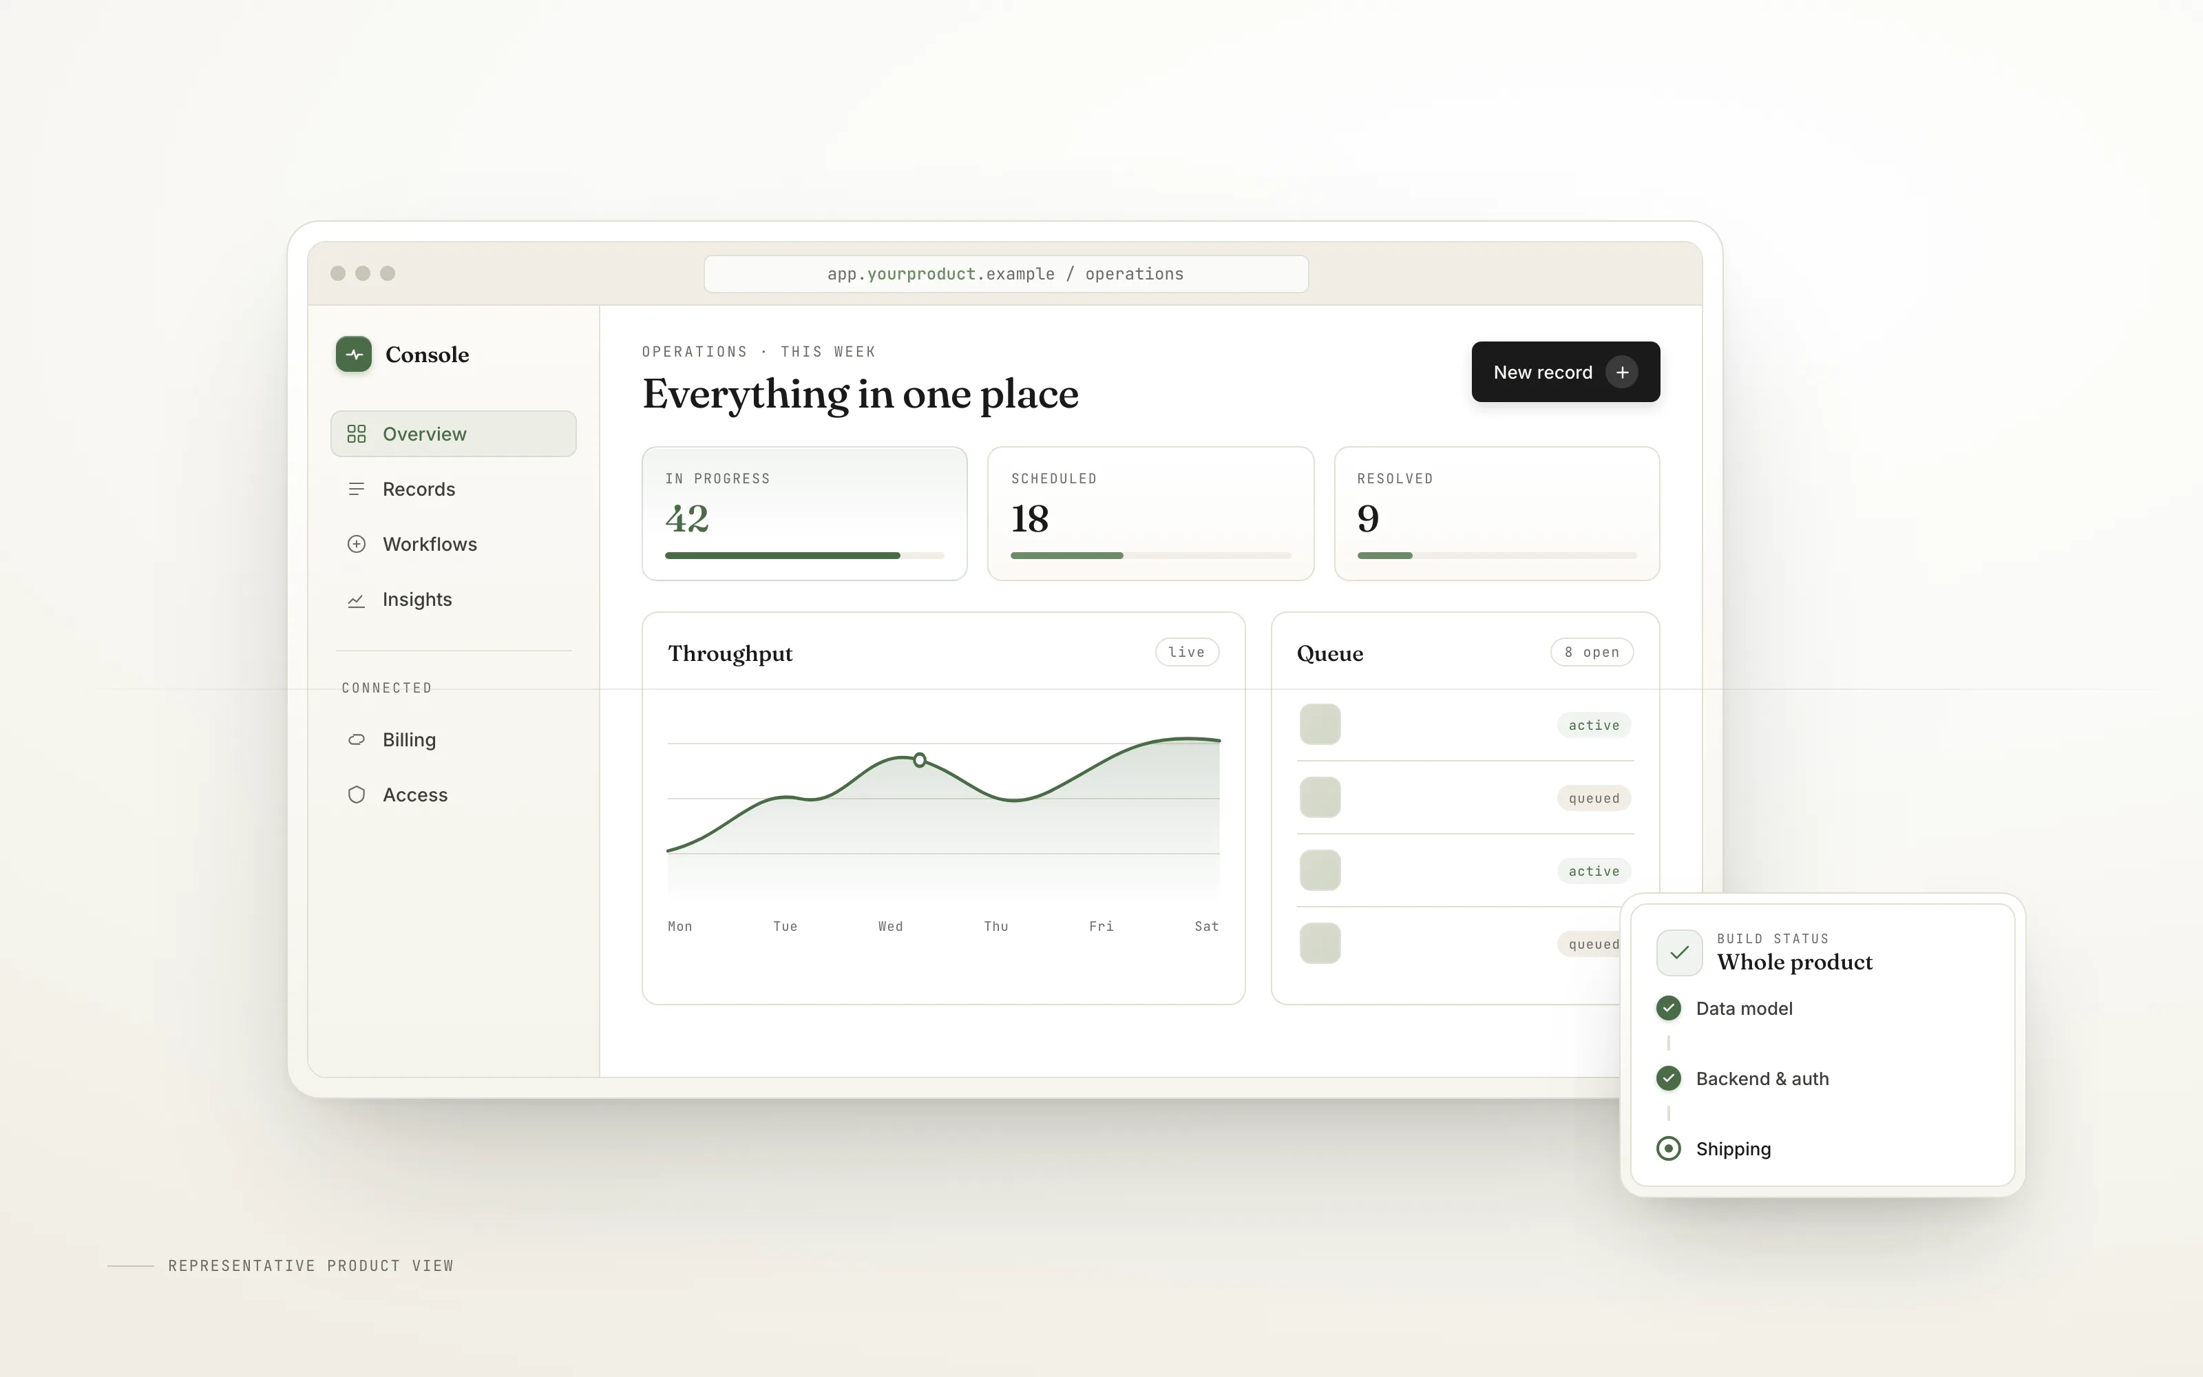Open the Overview section

coord(454,434)
